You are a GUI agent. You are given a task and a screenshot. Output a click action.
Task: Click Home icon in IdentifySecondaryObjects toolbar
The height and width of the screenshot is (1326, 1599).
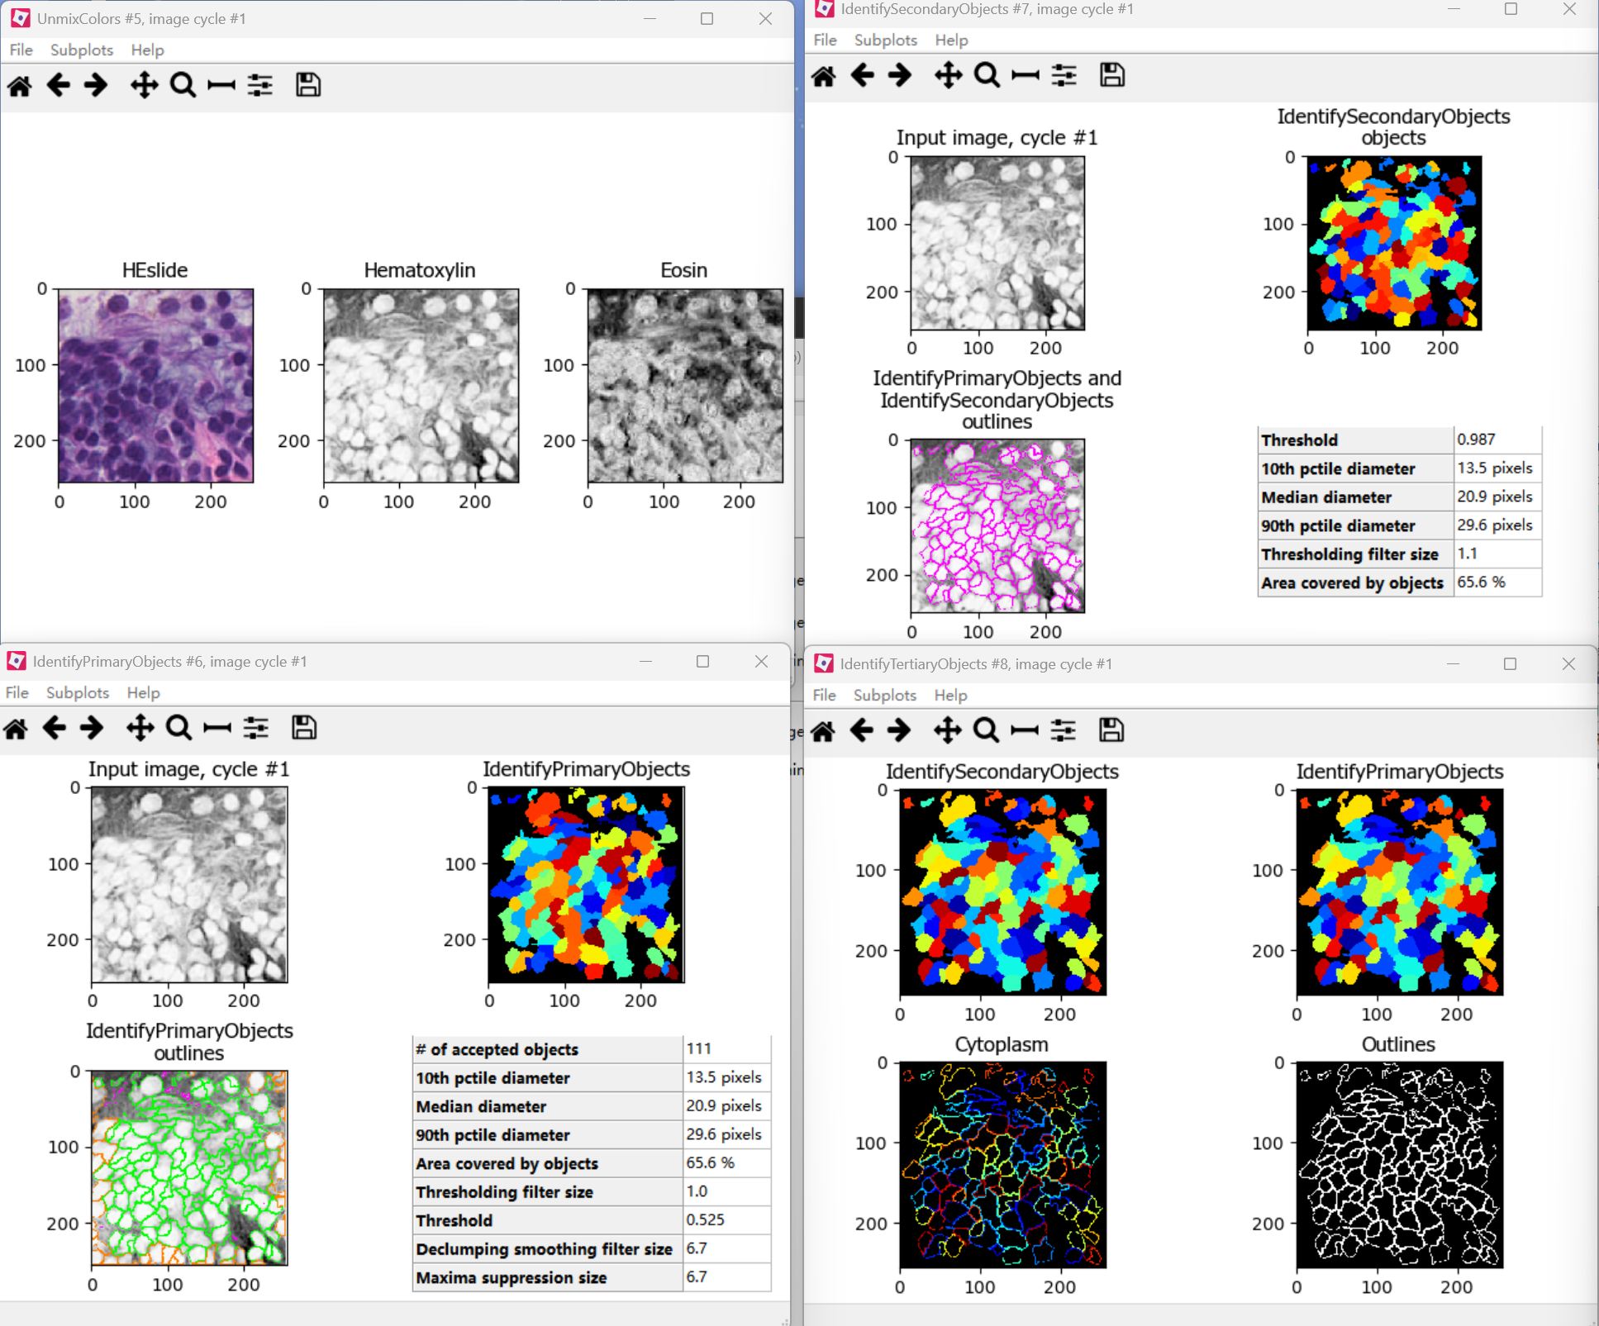(824, 76)
